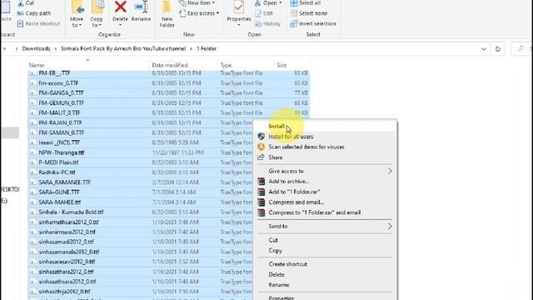Open the New item dropdown

click(x=197, y=3)
